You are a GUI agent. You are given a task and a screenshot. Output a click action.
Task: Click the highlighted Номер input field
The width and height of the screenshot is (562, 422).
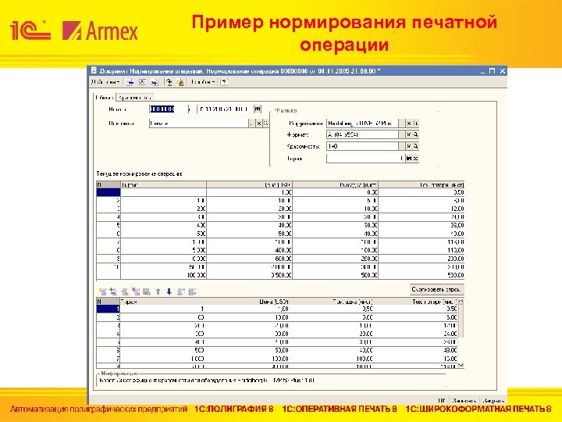tap(169, 109)
